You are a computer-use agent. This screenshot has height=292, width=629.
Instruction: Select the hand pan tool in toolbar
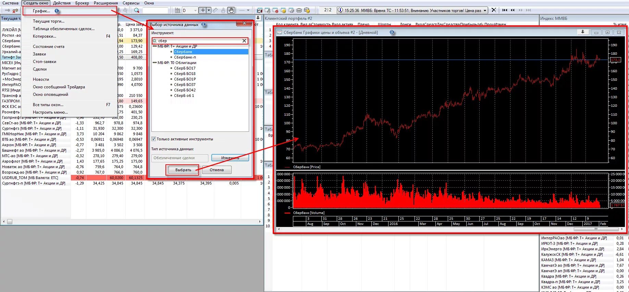pyautogui.click(x=231, y=10)
